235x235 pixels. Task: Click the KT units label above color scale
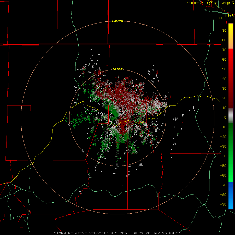pos(223,18)
